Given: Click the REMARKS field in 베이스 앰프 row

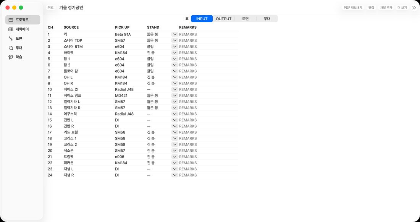Looking at the screenshot, I should [x=208, y=96].
